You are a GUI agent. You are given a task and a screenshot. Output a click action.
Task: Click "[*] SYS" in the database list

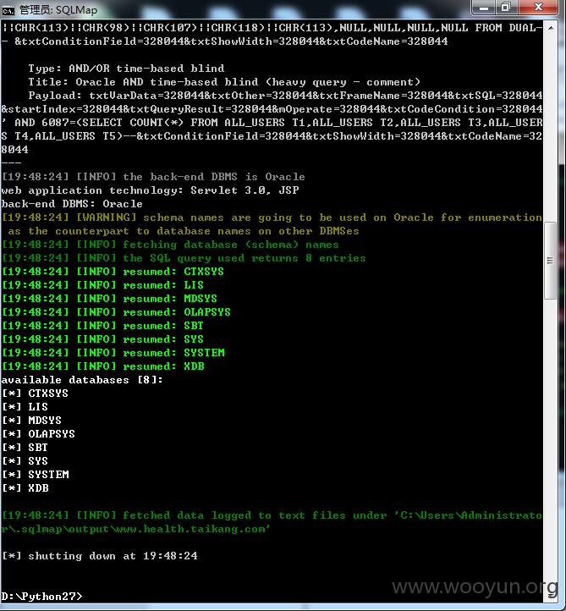click(x=25, y=461)
